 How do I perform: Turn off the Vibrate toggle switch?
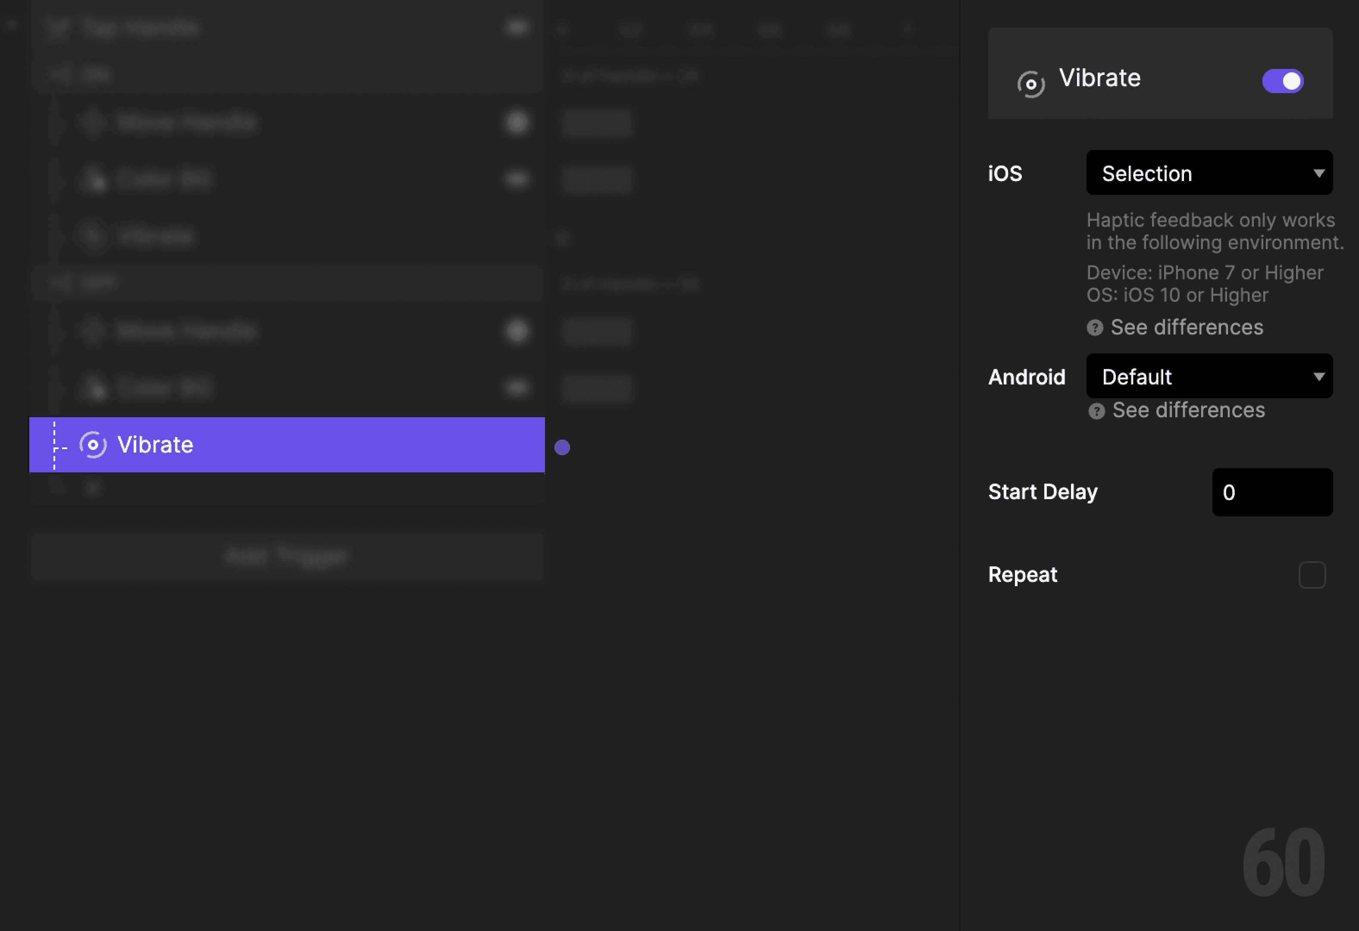[1283, 81]
